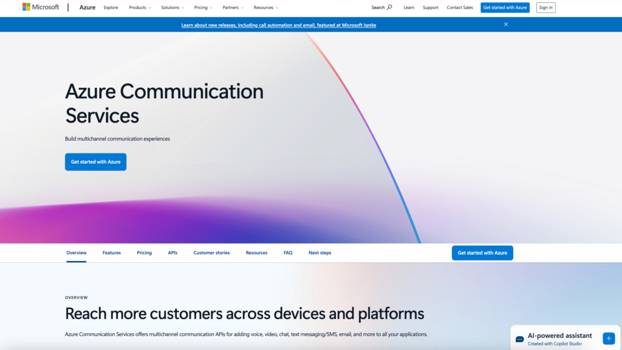Select the APIs tab
Image resolution: width=622 pixels, height=350 pixels.
[x=173, y=252]
